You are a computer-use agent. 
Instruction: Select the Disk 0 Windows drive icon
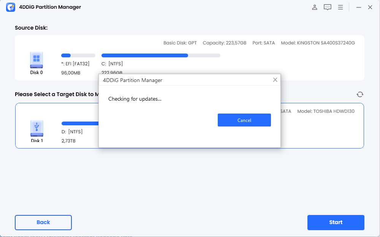pyautogui.click(x=36, y=60)
